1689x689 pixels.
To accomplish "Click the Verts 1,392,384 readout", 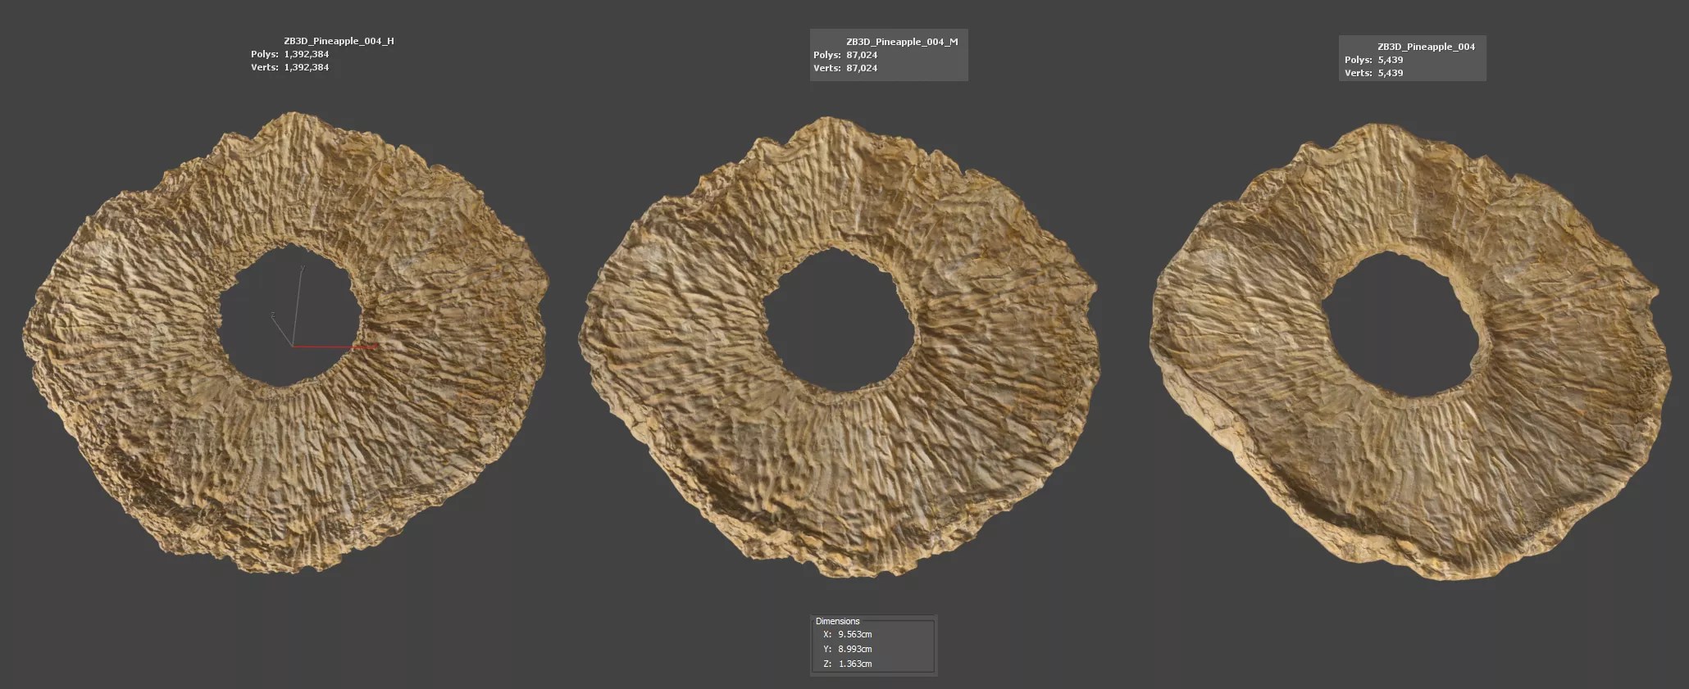I will pyautogui.click(x=306, y=67).
